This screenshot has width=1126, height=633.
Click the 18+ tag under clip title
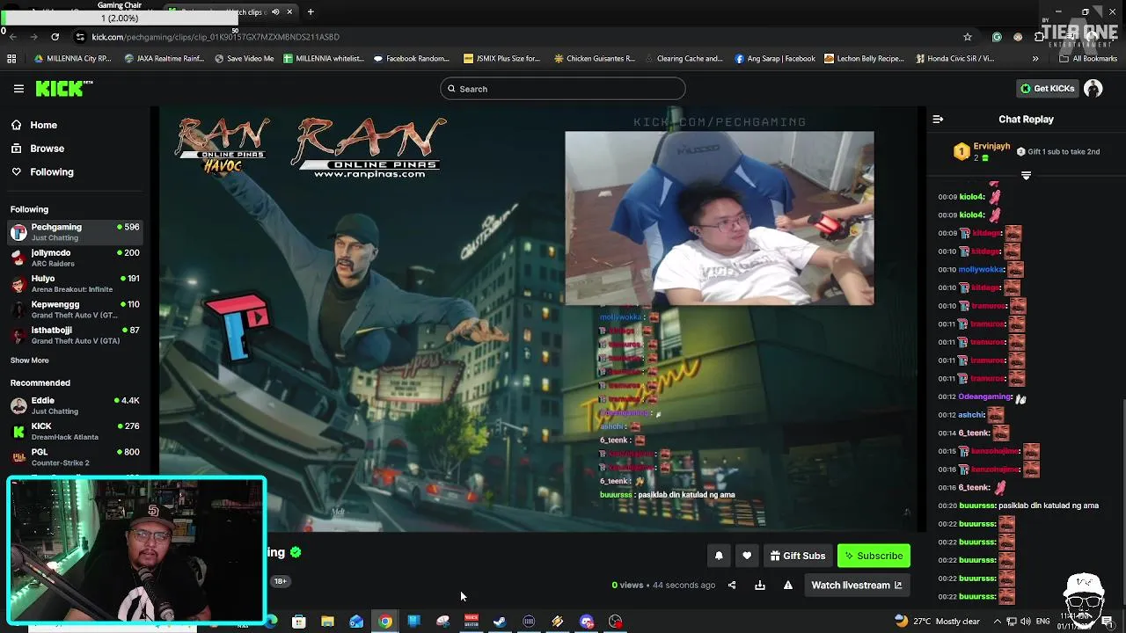coord(280,581)
